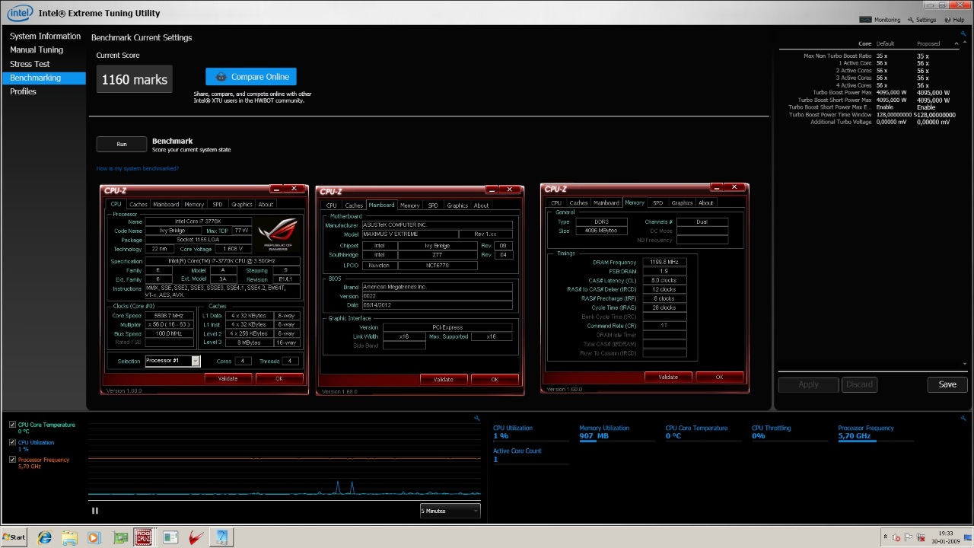The image size is (974, 548).
Task: Click the Apply button
Action: 808,384
